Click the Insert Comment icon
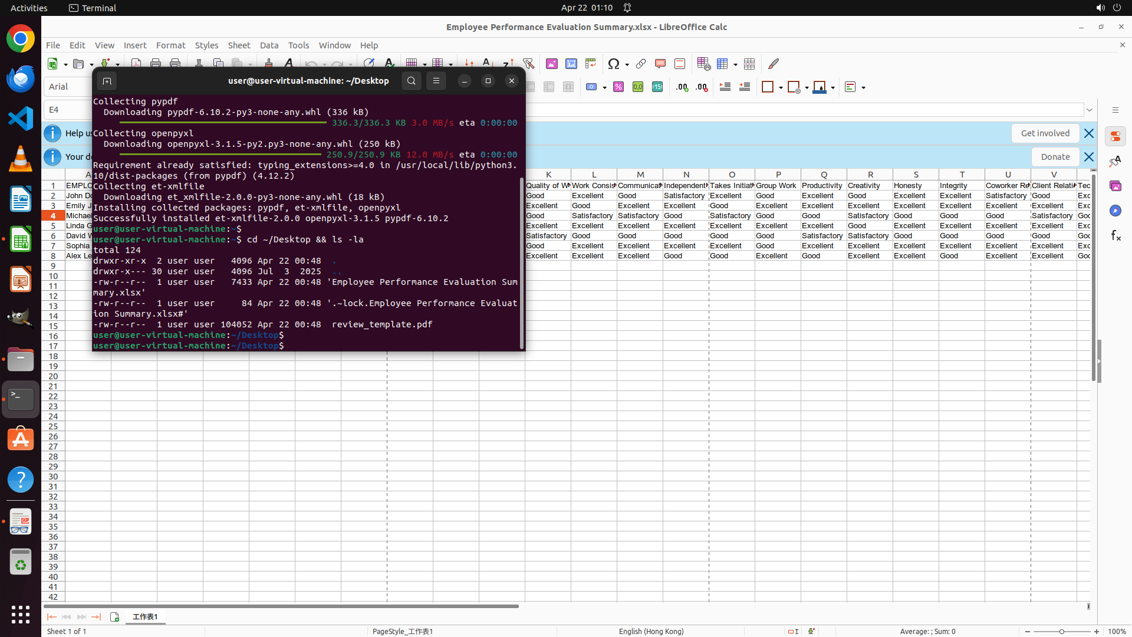Image resolution: width=1132 pixels, height=637 pixels. pyautogui.click(x=660, y=64)
